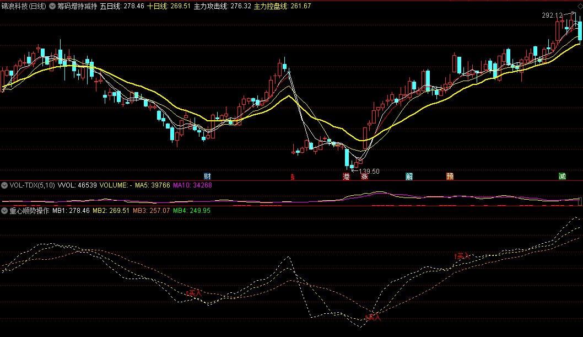Click the MB3: 257.07 value

[152, 211]
